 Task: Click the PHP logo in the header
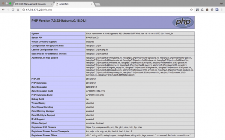[183, 22]
